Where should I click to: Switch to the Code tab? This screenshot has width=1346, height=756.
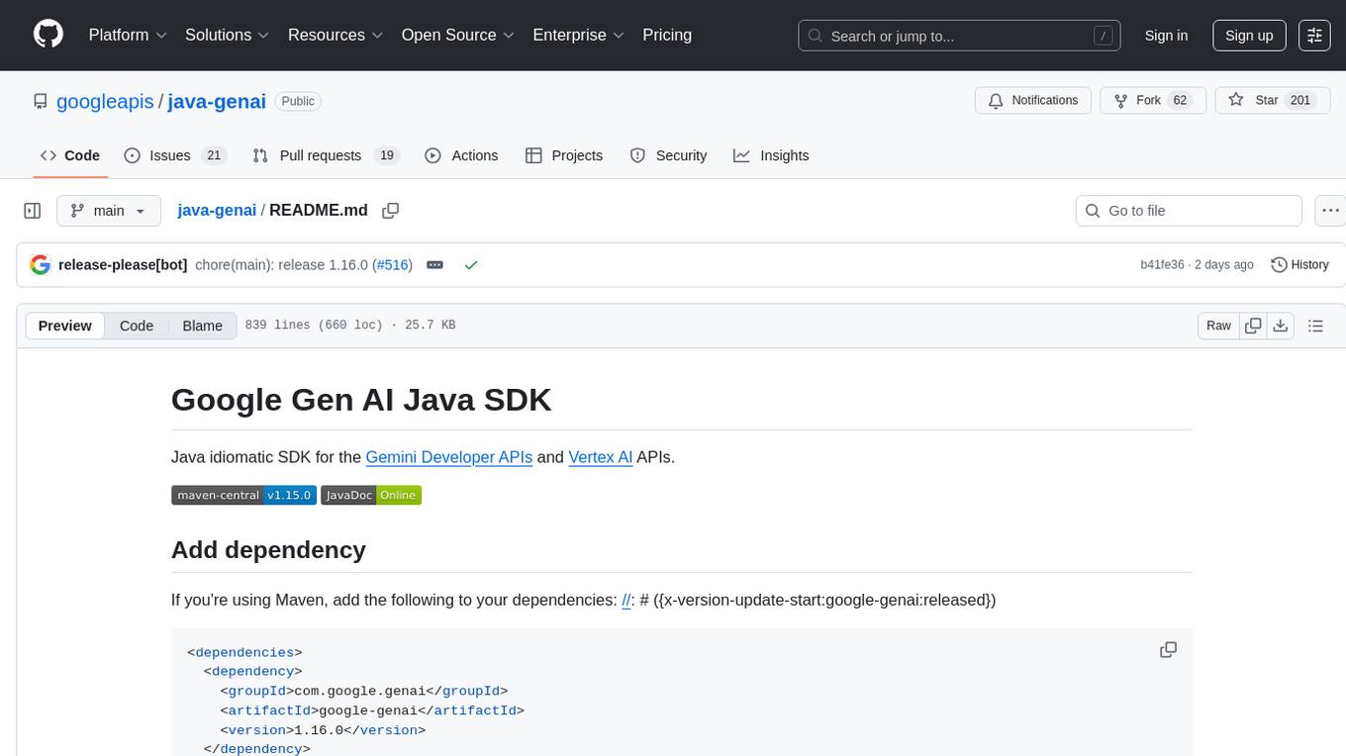coord(70,155)
